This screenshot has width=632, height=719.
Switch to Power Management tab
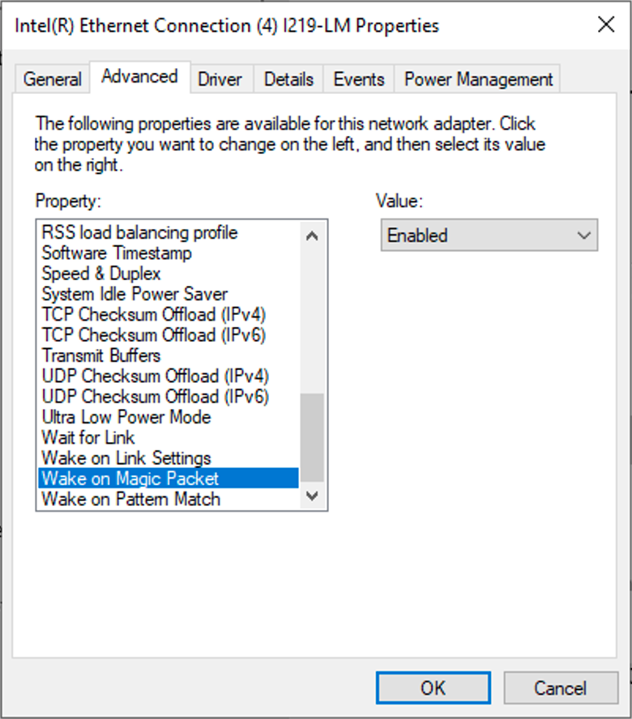(478, 79)
